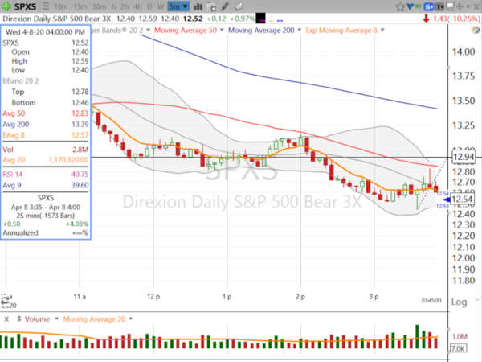The height and width of the screenshot is (362, 482).
Task: Select the weekly W timeframe
Action: tap(161, 6)
